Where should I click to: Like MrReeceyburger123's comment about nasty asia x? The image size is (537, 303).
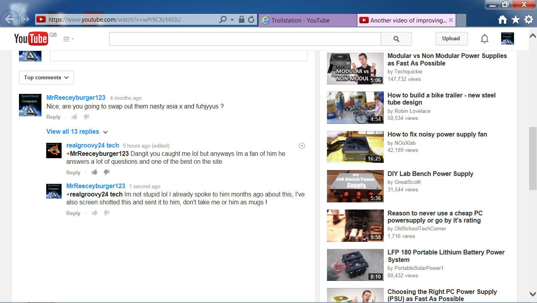pos(75,117)
